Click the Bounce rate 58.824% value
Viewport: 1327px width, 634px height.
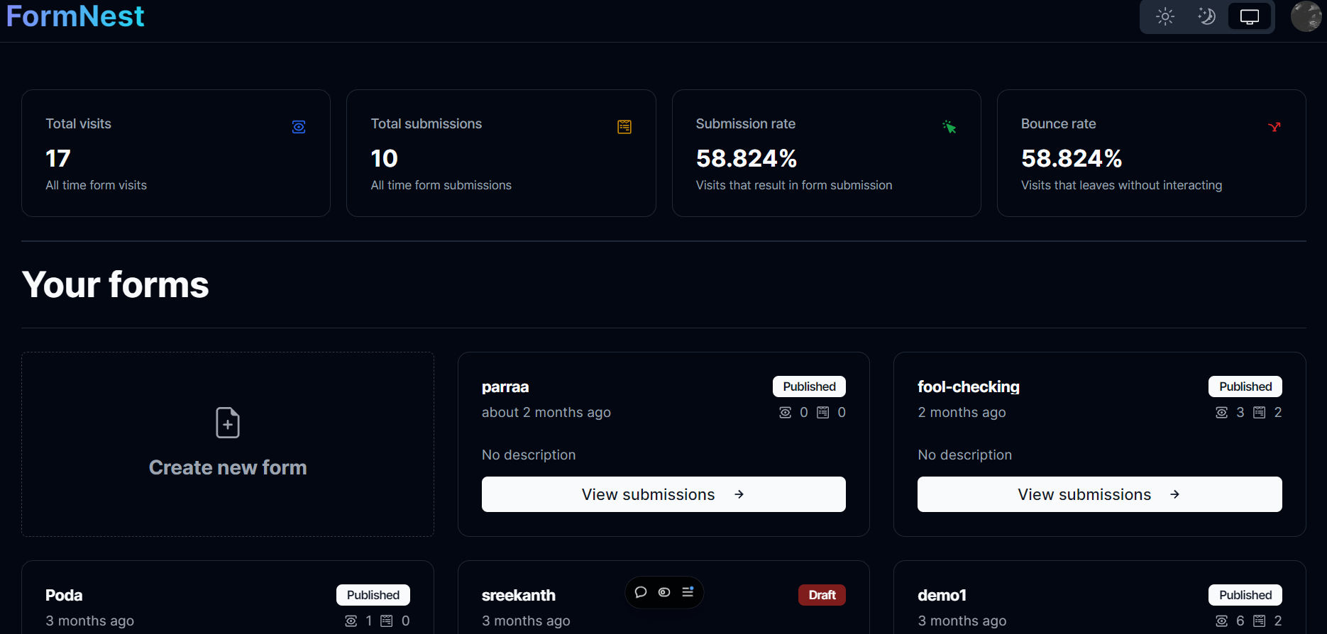[1072, 158]
